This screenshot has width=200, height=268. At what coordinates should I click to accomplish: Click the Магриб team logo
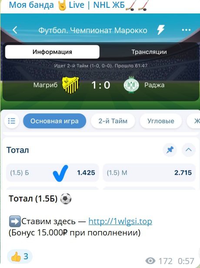coord(70,85)
